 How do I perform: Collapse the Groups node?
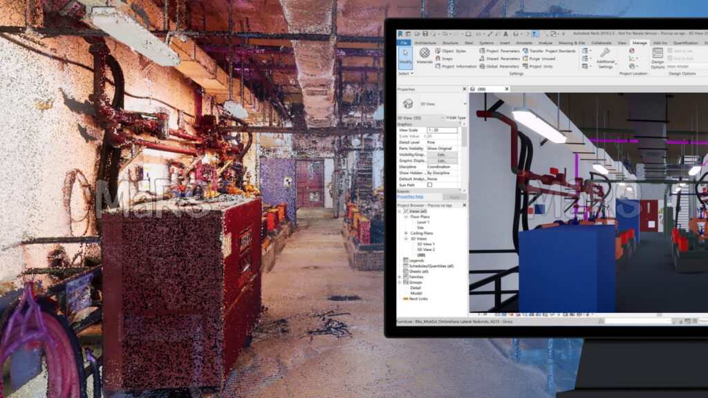pyautogui.click(x=400, y=283)
